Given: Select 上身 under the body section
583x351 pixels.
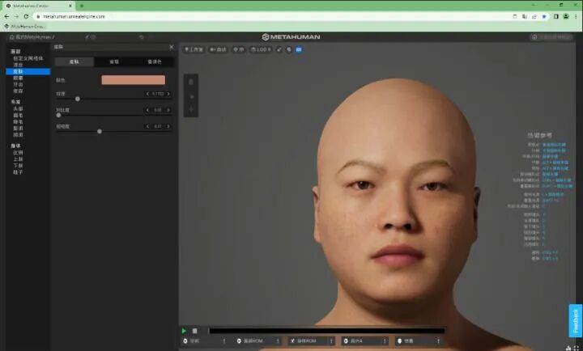Looking at the screenshot, I should tap(18, 159).
